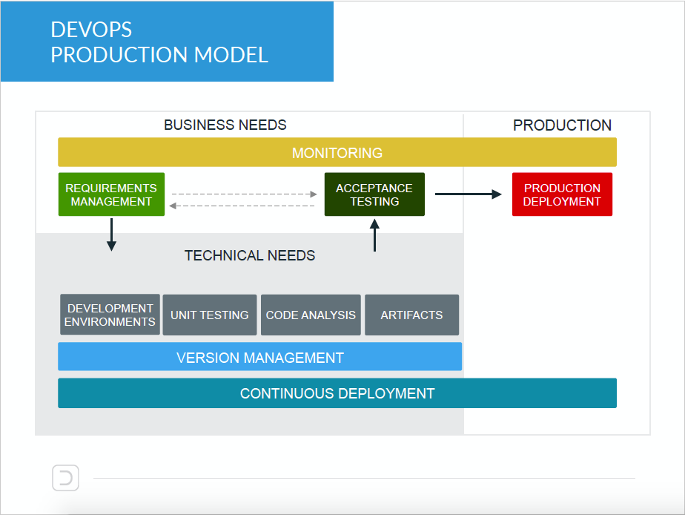Click the VERSION MANAGEMENT blue bar
The width and height of the screenshot is (685, 515).
tap(259, 357)
